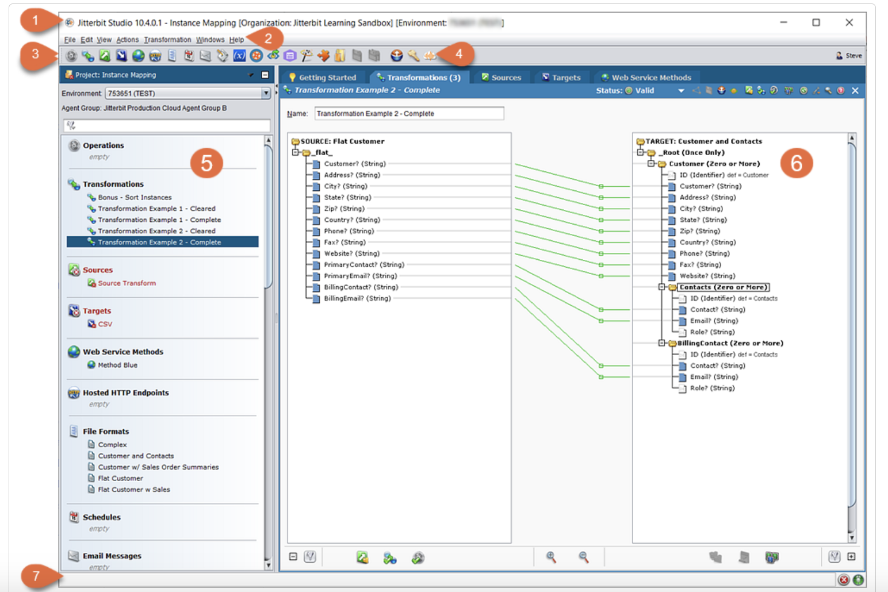Open Transformation Example 1 - Cleared
This screenshot has width=888, height=592.
point(156,209)
